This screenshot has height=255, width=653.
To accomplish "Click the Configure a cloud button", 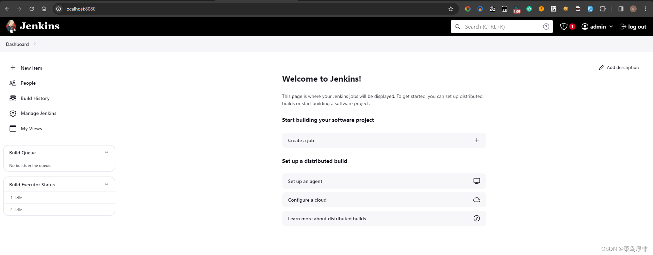I will point(384,200).
